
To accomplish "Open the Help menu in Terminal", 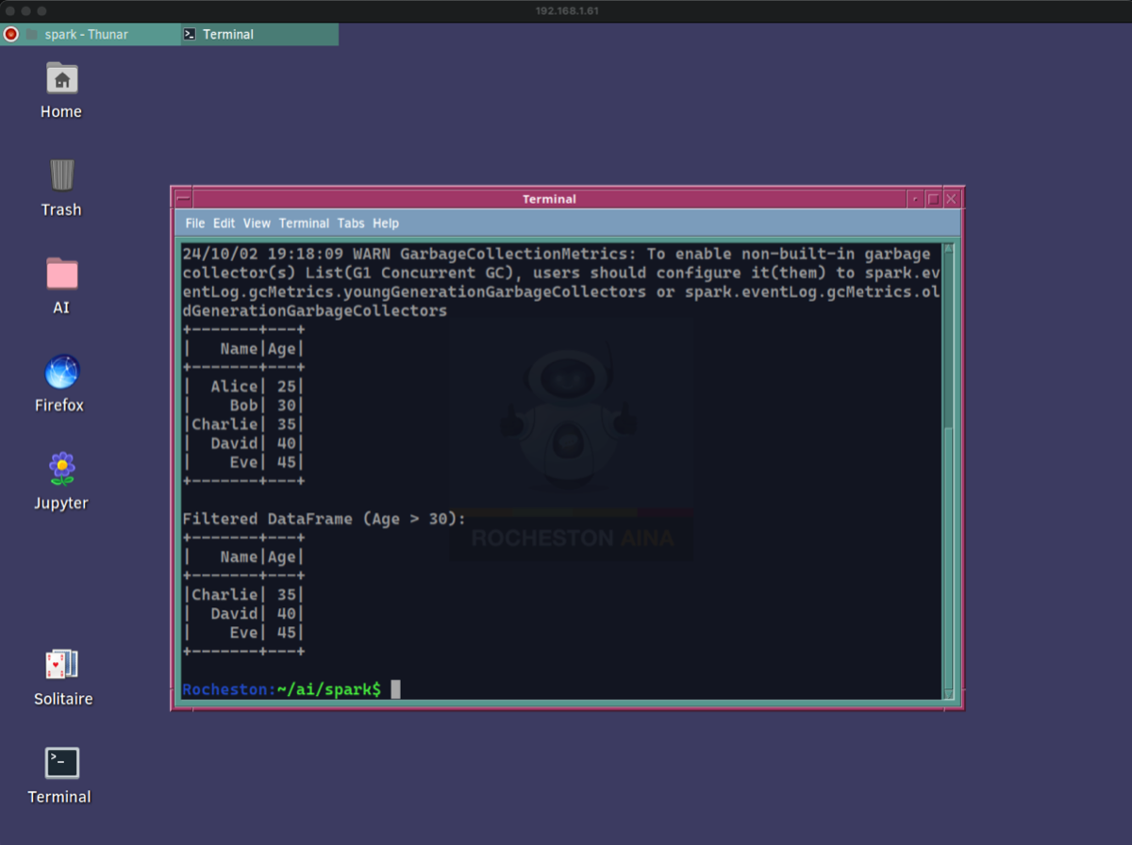I will pyautogui.click(x=386, y=224).
